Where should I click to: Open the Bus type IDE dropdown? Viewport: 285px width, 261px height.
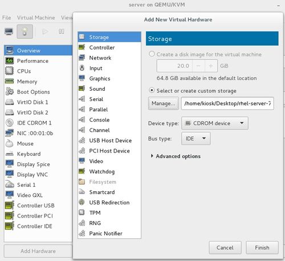pyautogui.click(x=196, y=139)
